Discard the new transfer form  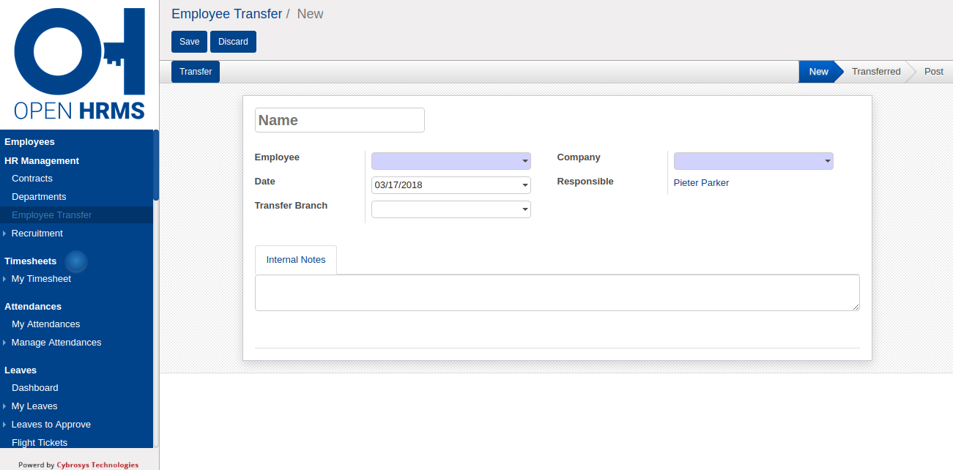click(233, 42)
